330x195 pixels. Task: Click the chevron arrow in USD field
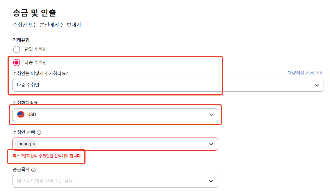(211, 115)
